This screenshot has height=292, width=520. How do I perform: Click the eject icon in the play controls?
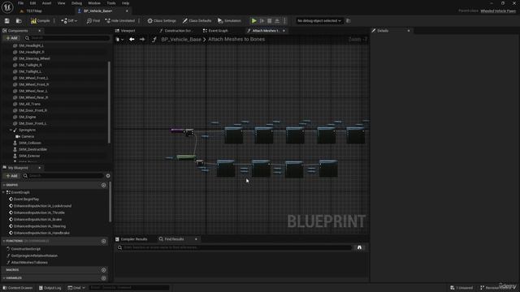[277, 21]
